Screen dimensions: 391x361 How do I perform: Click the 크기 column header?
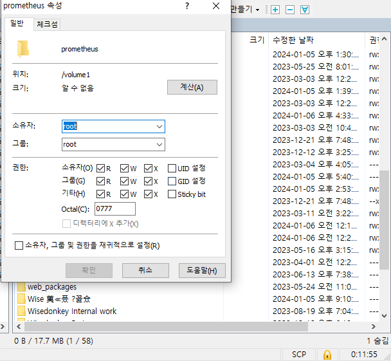point(257,40)
